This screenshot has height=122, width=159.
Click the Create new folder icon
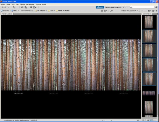(153, 11)
